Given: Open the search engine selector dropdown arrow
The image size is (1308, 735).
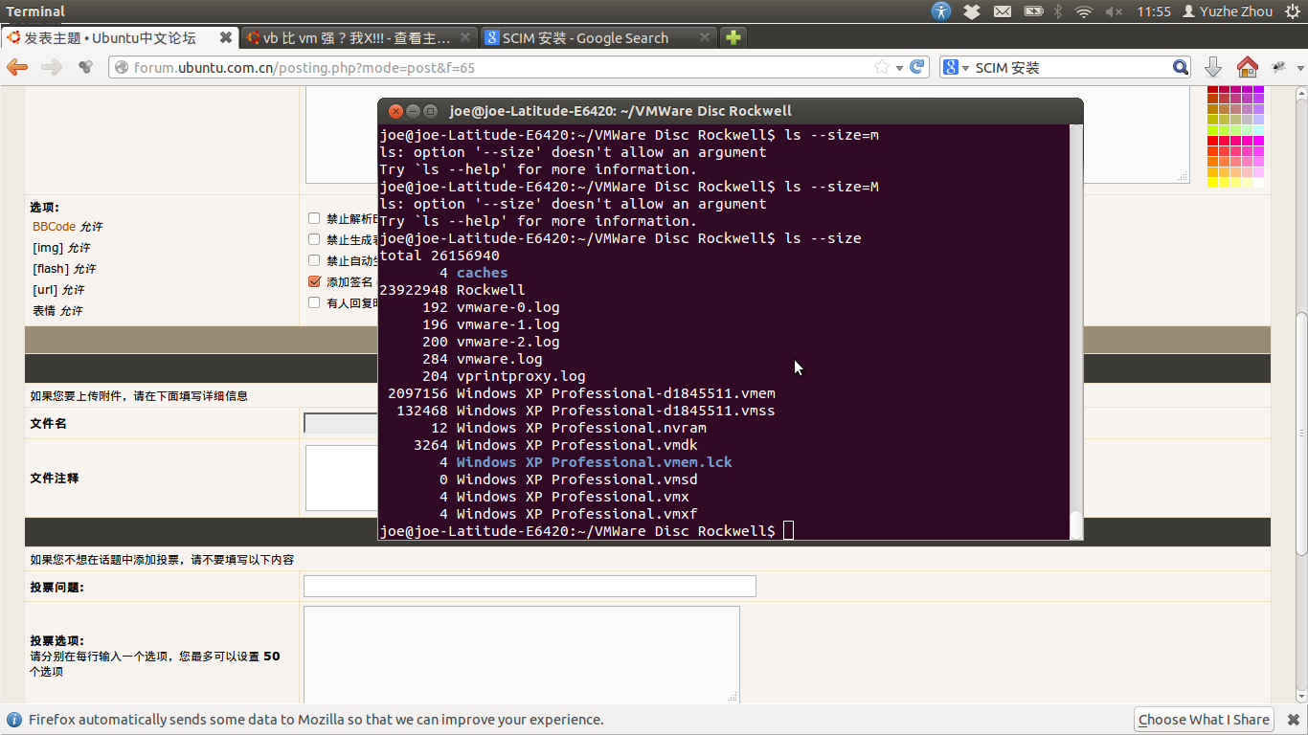Looking at the screenshot, I should coord(965,68).
